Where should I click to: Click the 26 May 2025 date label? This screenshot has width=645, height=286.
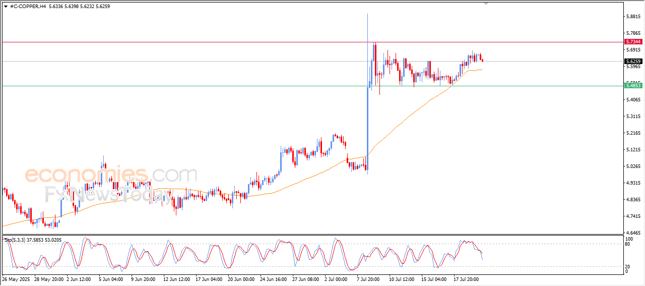coord(15,278)
